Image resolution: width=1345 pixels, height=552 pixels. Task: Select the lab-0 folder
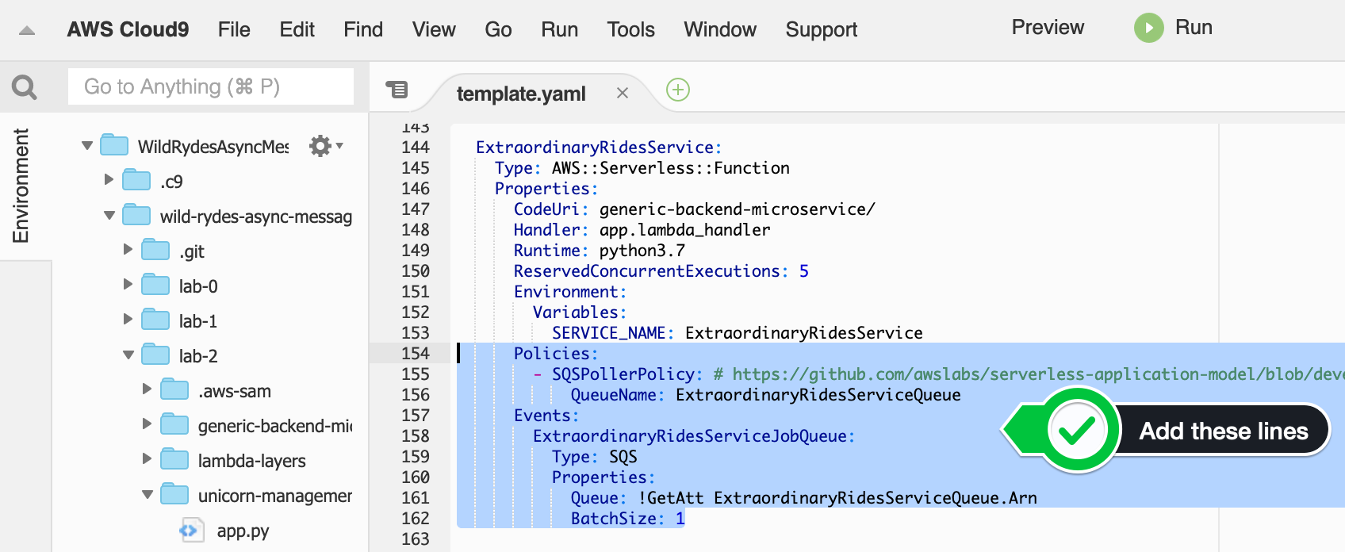tap(198, 286)
